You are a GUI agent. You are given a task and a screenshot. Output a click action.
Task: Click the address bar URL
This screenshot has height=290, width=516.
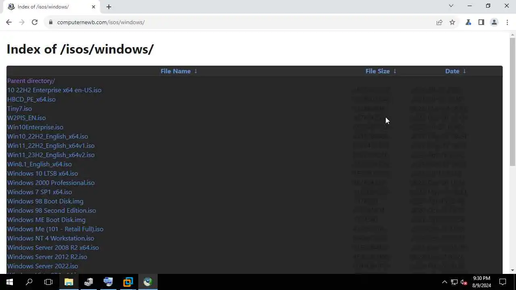(101, 22)
